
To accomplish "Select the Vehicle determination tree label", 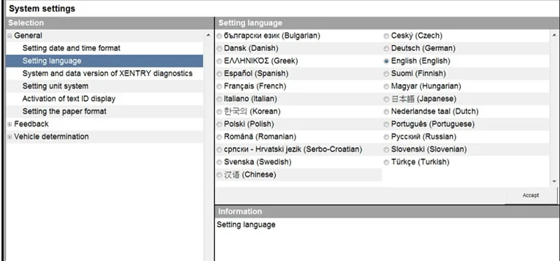I will [x=51, y=136].
